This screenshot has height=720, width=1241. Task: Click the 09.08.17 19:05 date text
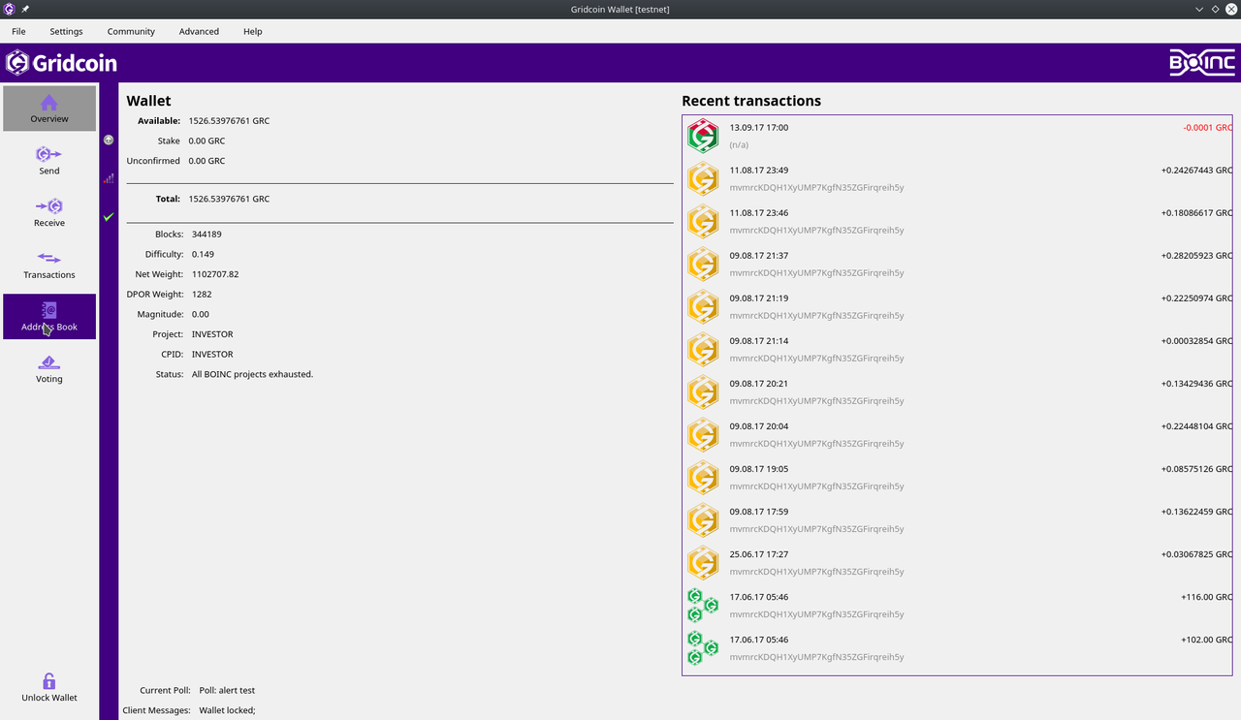[x=759, y=469]
